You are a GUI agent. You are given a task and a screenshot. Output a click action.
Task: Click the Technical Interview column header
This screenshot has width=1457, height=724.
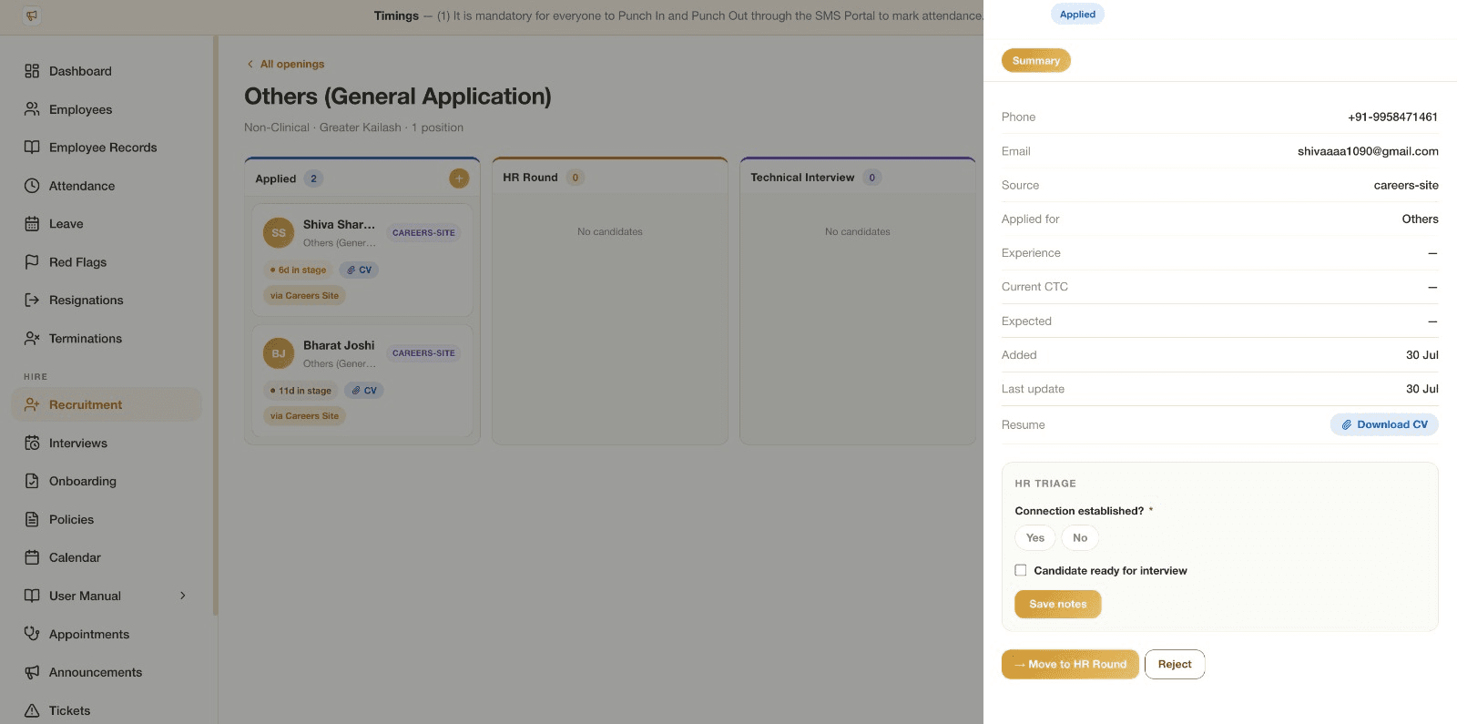click(x=858, y=178)
